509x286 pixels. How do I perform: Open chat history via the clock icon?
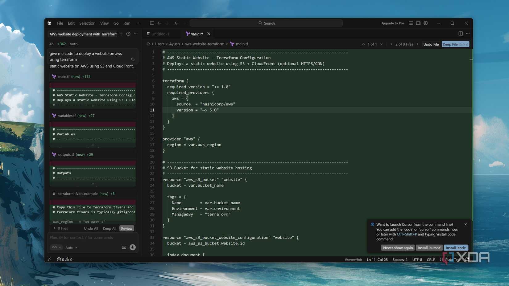click(128, 34)
